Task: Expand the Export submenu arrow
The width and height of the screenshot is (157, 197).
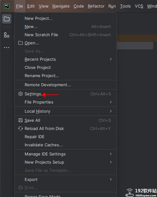Action: click(111, 179)
